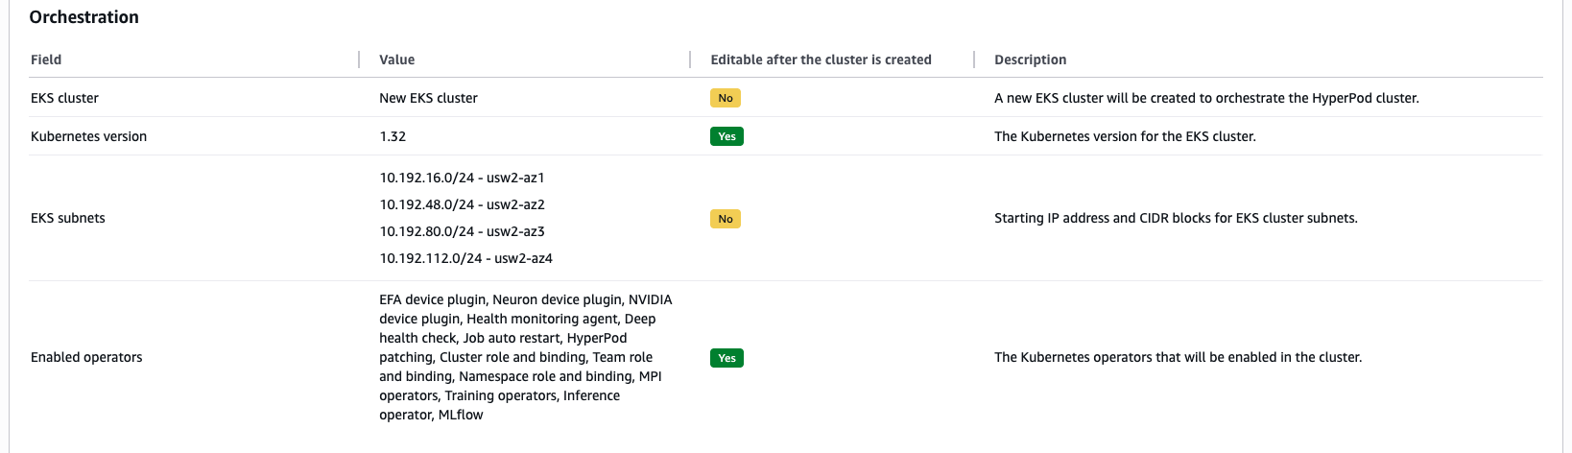The image size is (1572, 453).
Task: Click the 10.192.80.0/24 - usw2-az3 subnet entry
Action: tap(462, 231)
